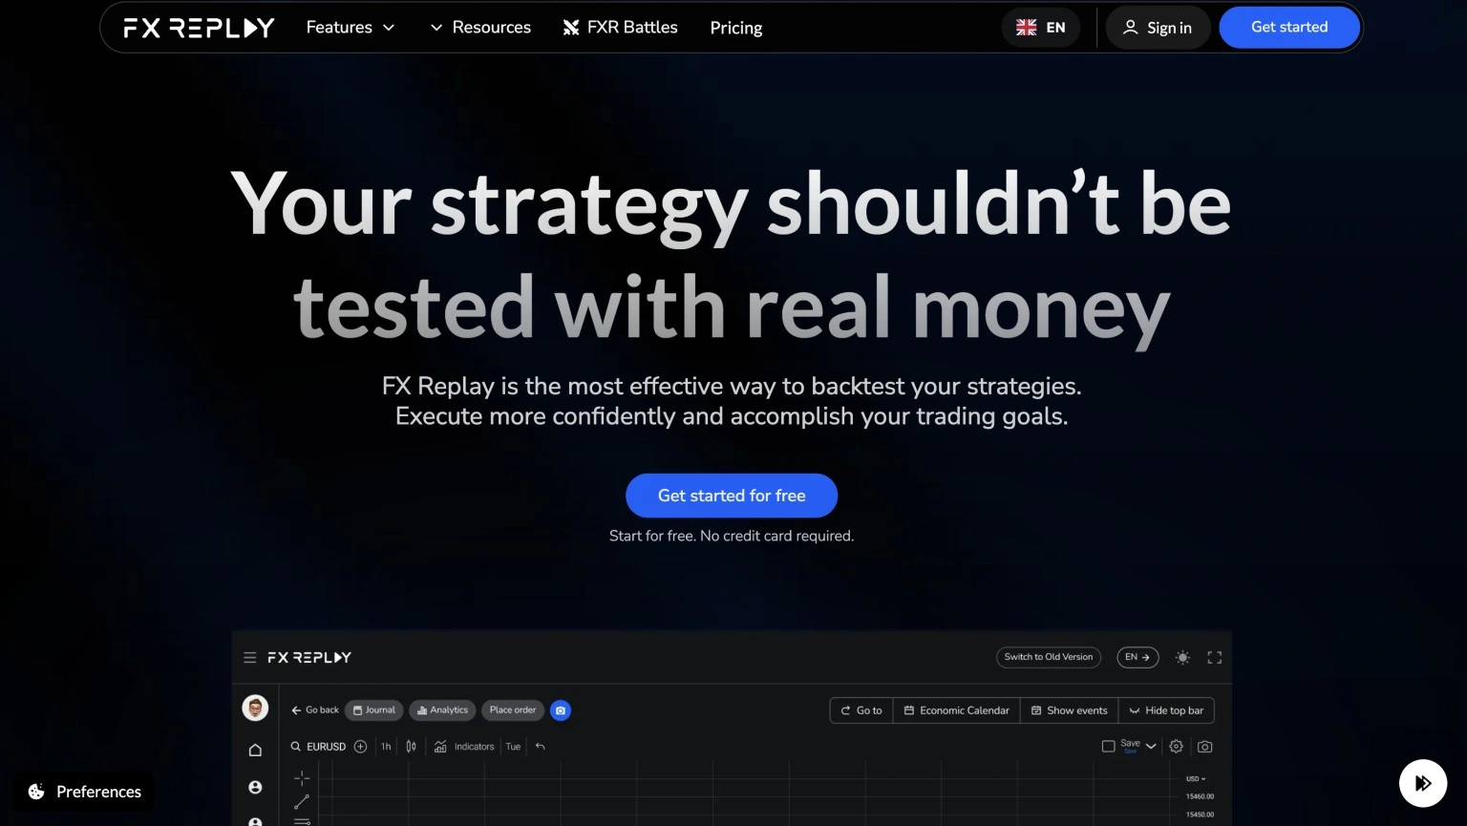Click the Tue day label in the chart toolbar
The width and height of the screenshot is (1467, 826).
[513, 747]
